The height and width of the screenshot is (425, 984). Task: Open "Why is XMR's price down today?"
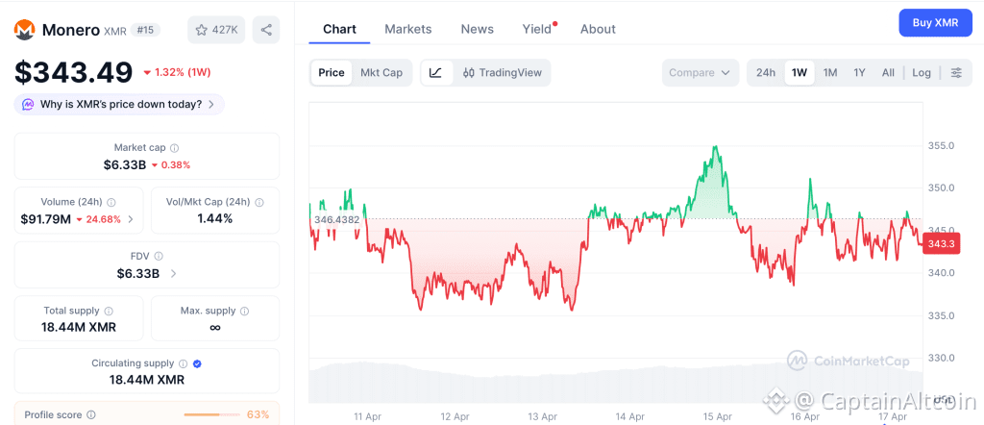click(120, 104)
